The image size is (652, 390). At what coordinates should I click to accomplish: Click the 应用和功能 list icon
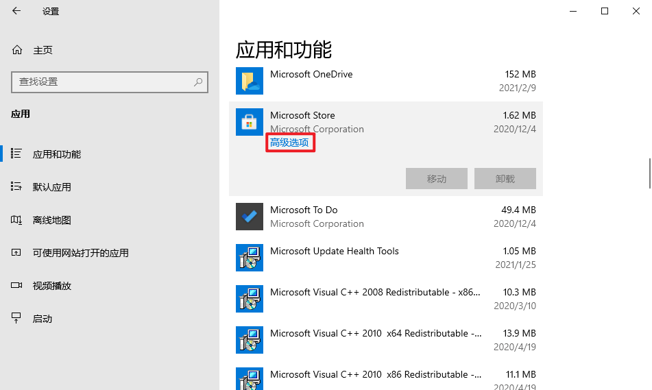tap(16, 154)
